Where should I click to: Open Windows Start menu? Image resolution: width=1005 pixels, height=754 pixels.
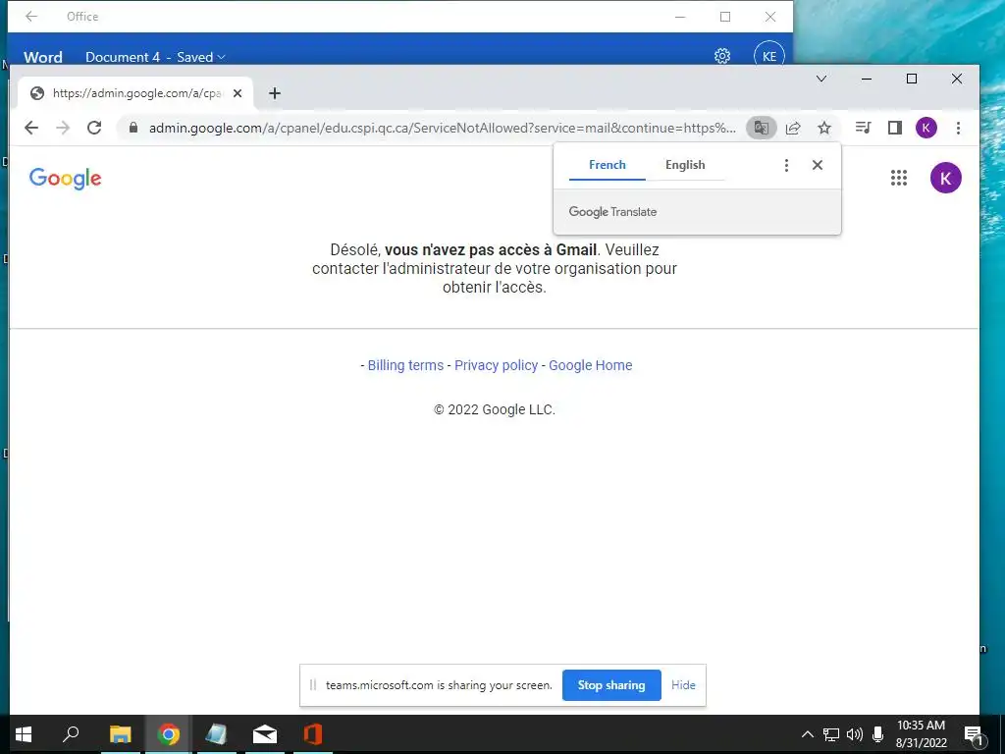24,734
